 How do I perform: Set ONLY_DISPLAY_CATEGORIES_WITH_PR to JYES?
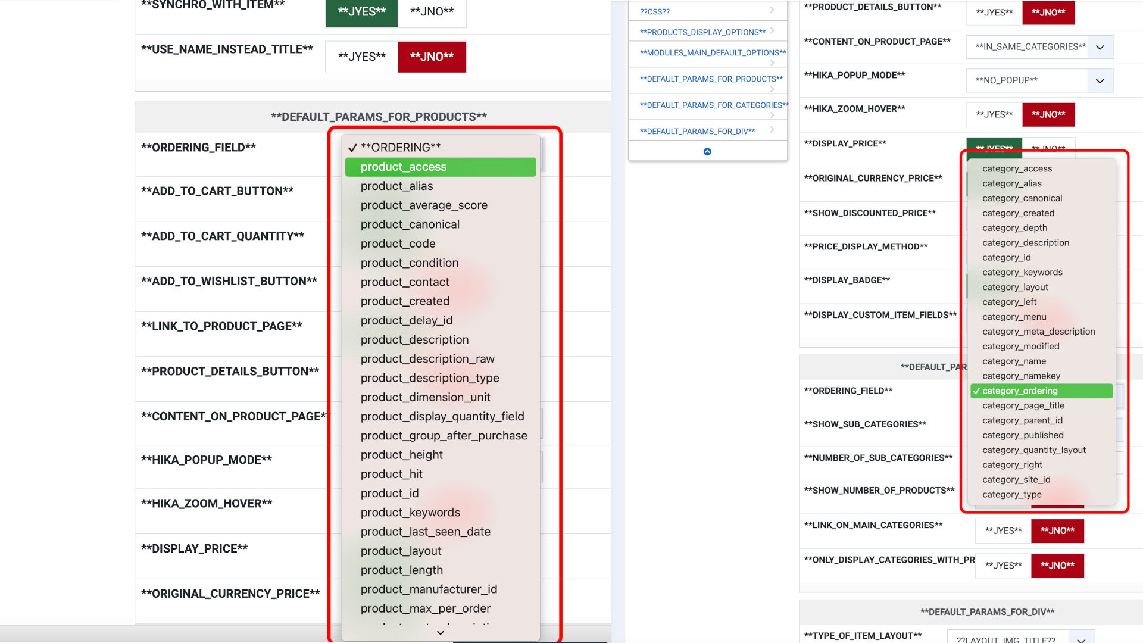[x=1003, y=566]
